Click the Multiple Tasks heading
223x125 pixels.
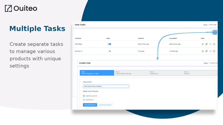[x=37, y=29]
